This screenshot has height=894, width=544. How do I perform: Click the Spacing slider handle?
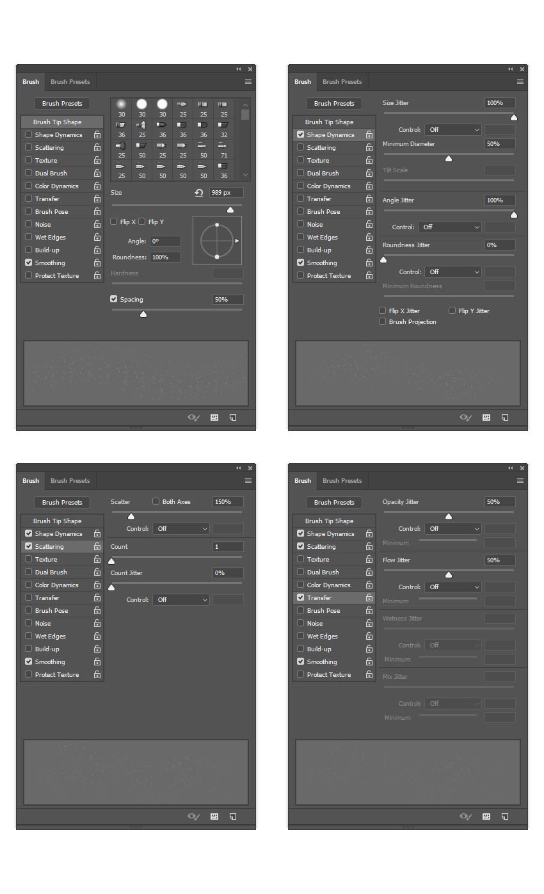pos(143,314)
